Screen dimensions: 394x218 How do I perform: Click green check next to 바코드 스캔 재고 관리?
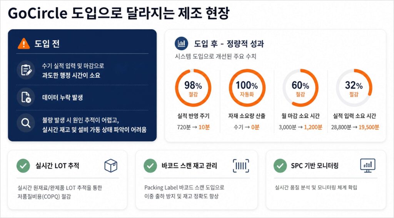tap(150, 166)
